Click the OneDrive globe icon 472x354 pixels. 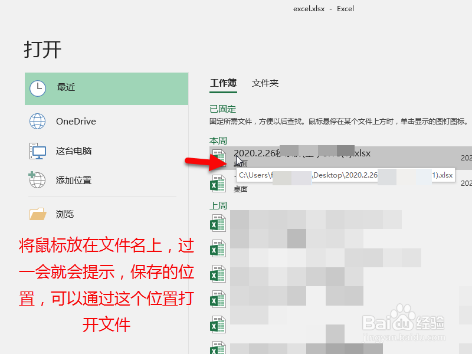pos(37,122)
